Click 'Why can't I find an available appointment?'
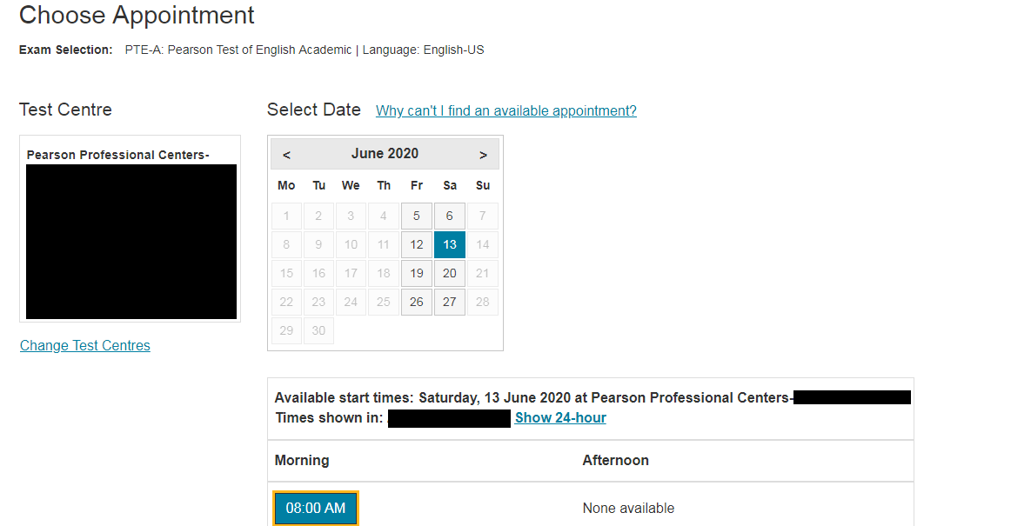 pos(505,110)
